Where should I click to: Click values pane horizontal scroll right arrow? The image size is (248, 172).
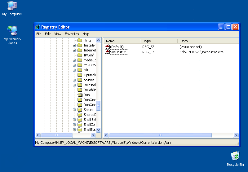point(236,135)
